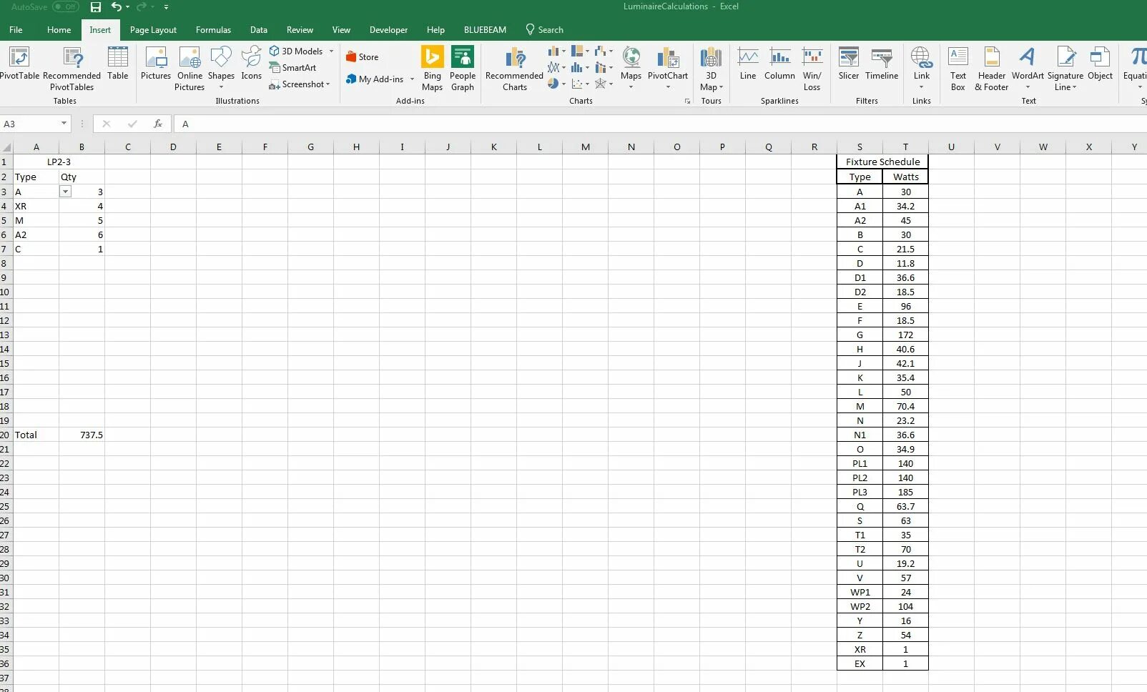
Task: Insert a Column sparkline
Action: (x=779, y=64)
